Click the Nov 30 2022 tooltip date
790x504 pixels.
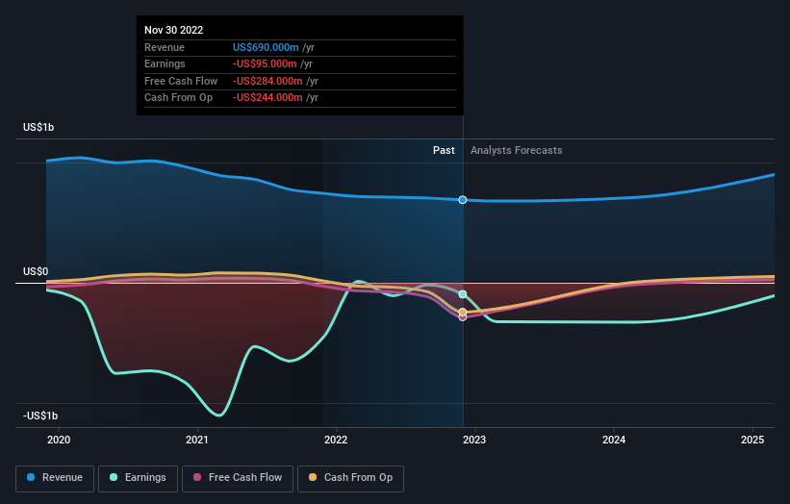pyautogui.click(x=174, y=30)
